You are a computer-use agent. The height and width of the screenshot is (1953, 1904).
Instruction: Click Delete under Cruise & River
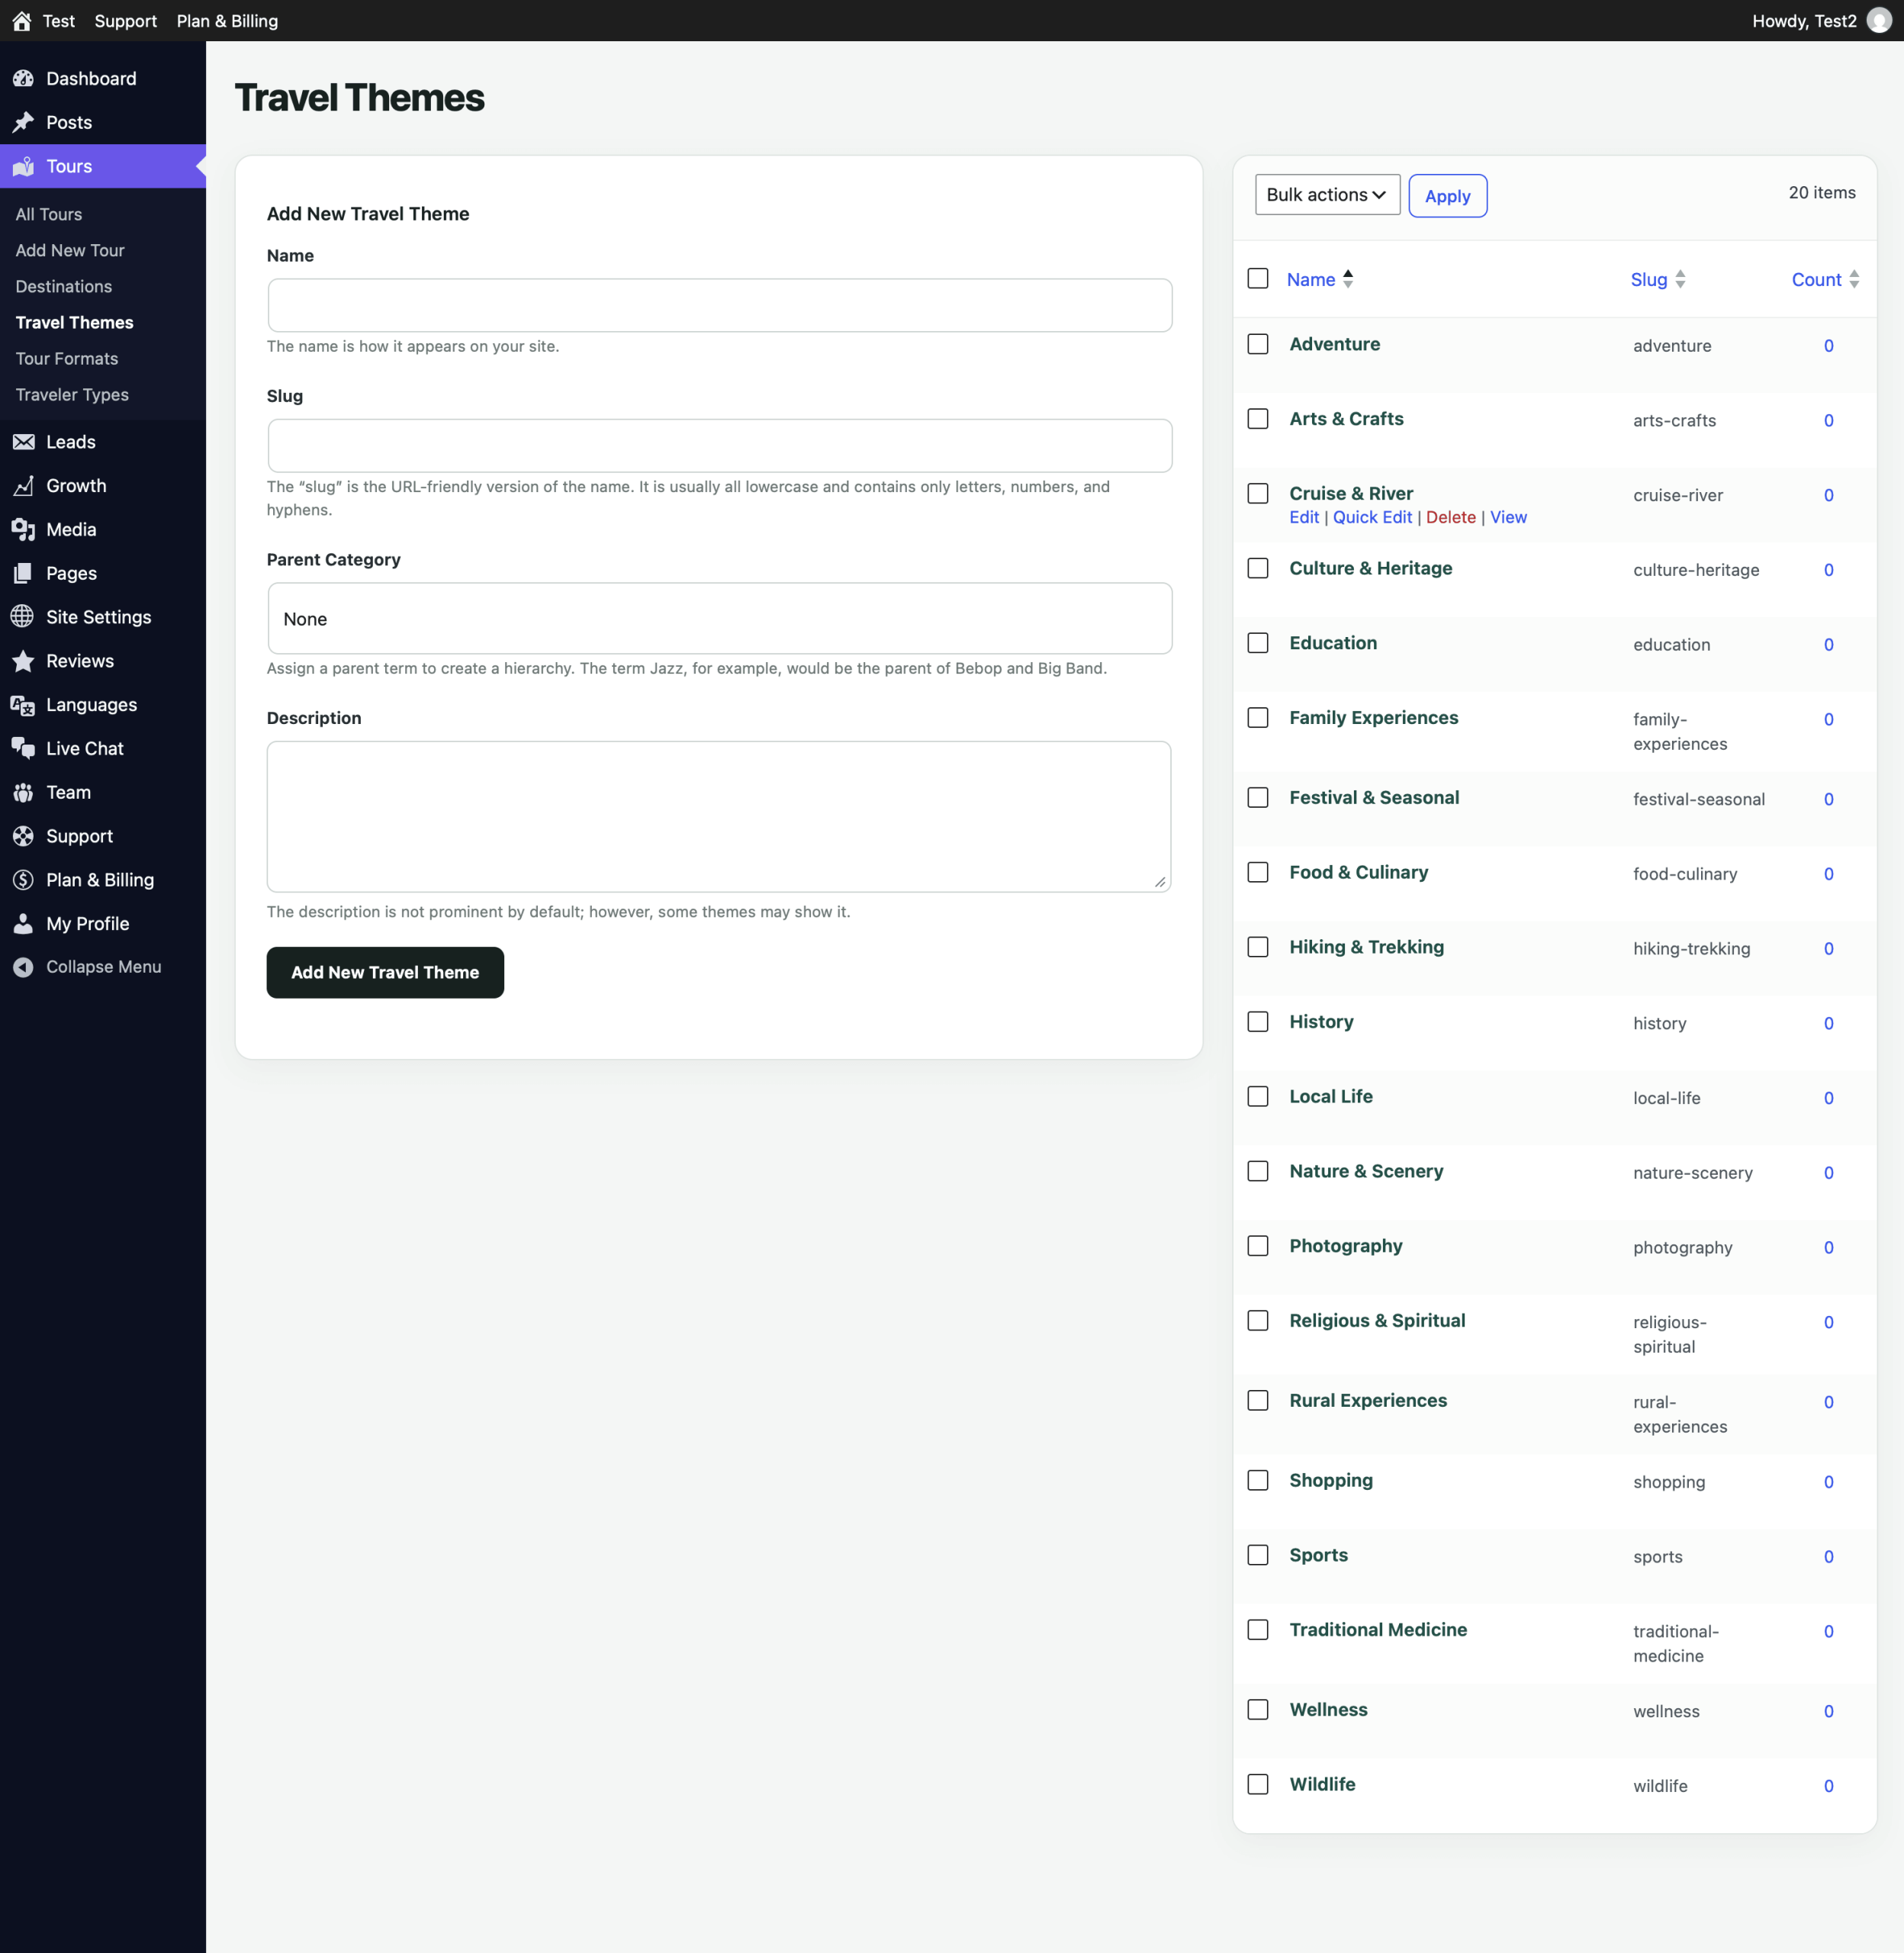(x=1450, y=517)
